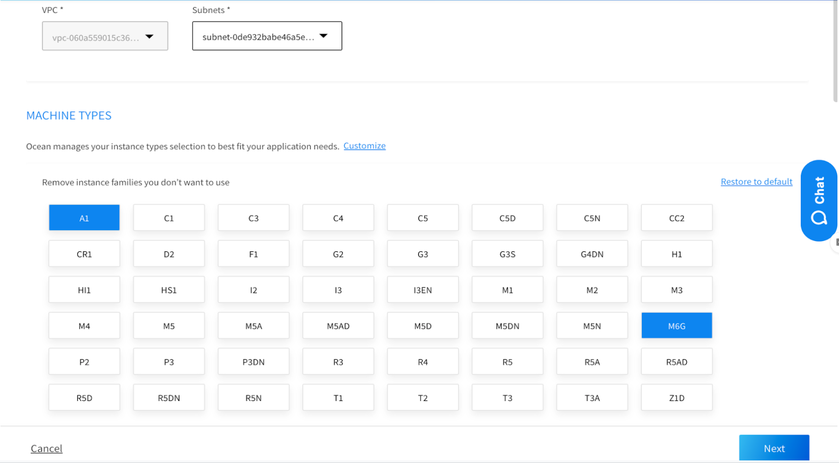The image size is (839, 463).
Task: Click the Cancel link
Action: pos(46,449)
